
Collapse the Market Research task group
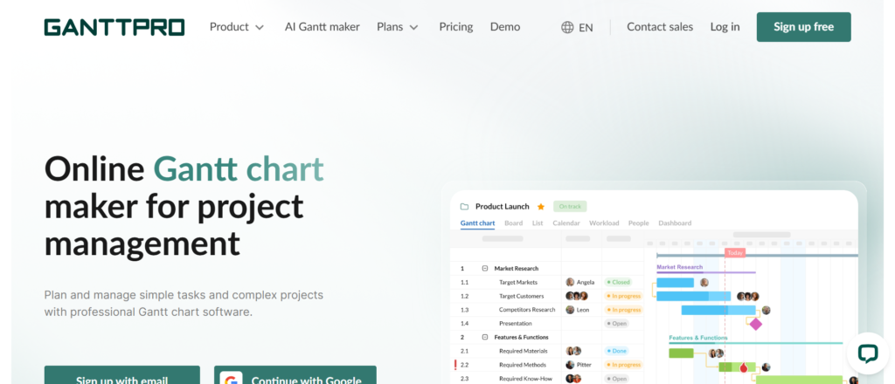(485, 269)
